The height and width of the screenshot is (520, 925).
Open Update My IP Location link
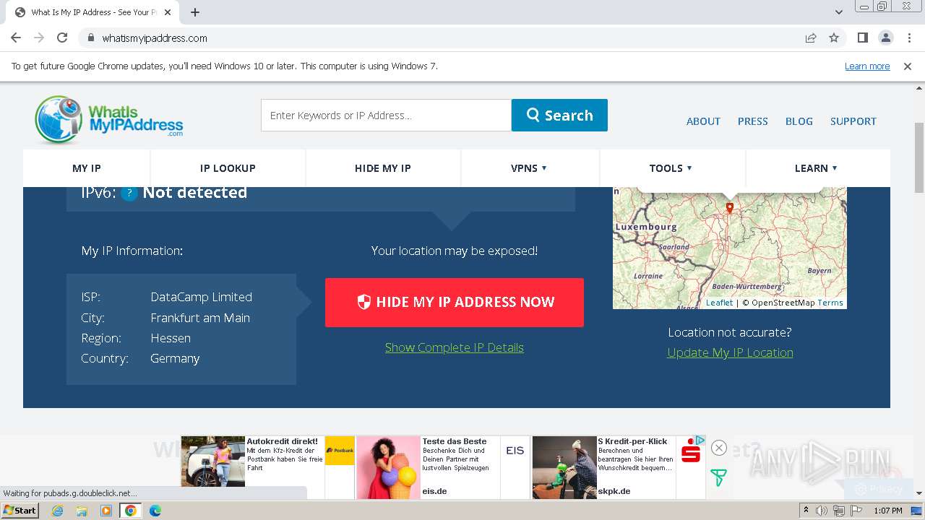(730, 352)
